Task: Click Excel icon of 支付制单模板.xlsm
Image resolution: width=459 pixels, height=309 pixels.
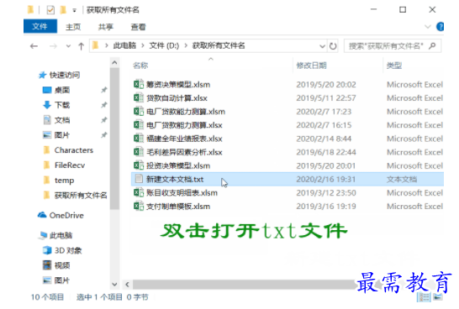Action: pyautogui.click(x=139, y=206)
